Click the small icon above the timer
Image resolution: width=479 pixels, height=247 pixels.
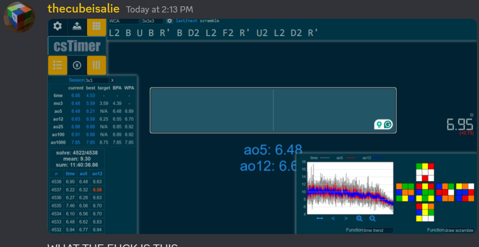point(472,115)
